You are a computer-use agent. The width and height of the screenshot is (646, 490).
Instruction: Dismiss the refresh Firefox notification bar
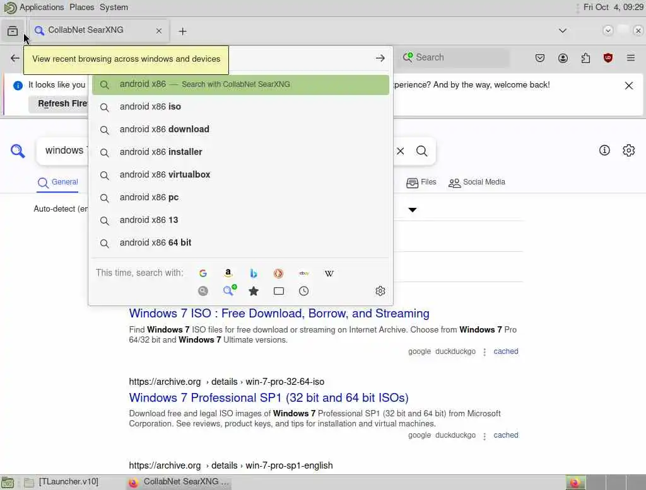pyautogui.click(x=629, y=86)
